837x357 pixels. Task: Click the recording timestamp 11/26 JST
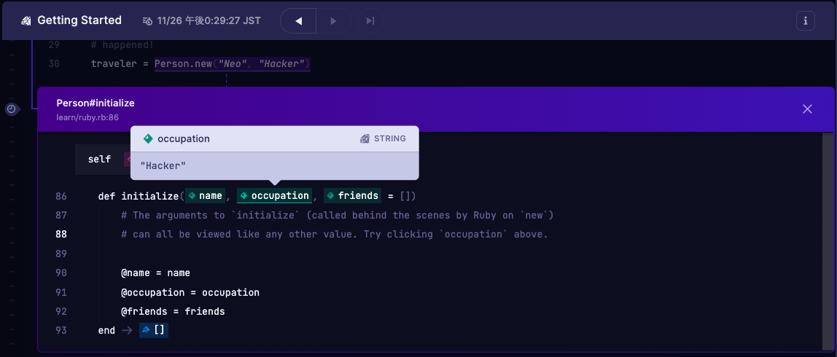tap(209, 21)
